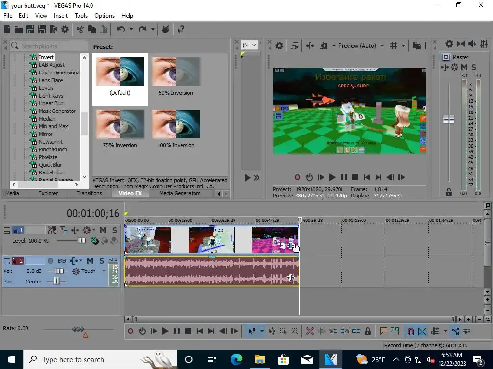Expand the Redo history dropdown arrow

coord(153,29)
